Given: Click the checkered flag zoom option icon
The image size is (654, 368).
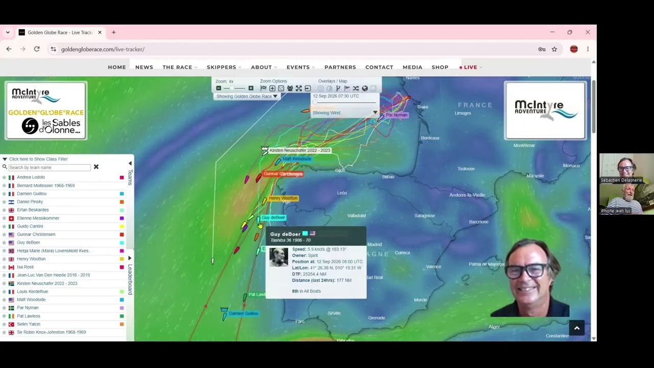Looking at the screenshot, I should pos(263,88).
